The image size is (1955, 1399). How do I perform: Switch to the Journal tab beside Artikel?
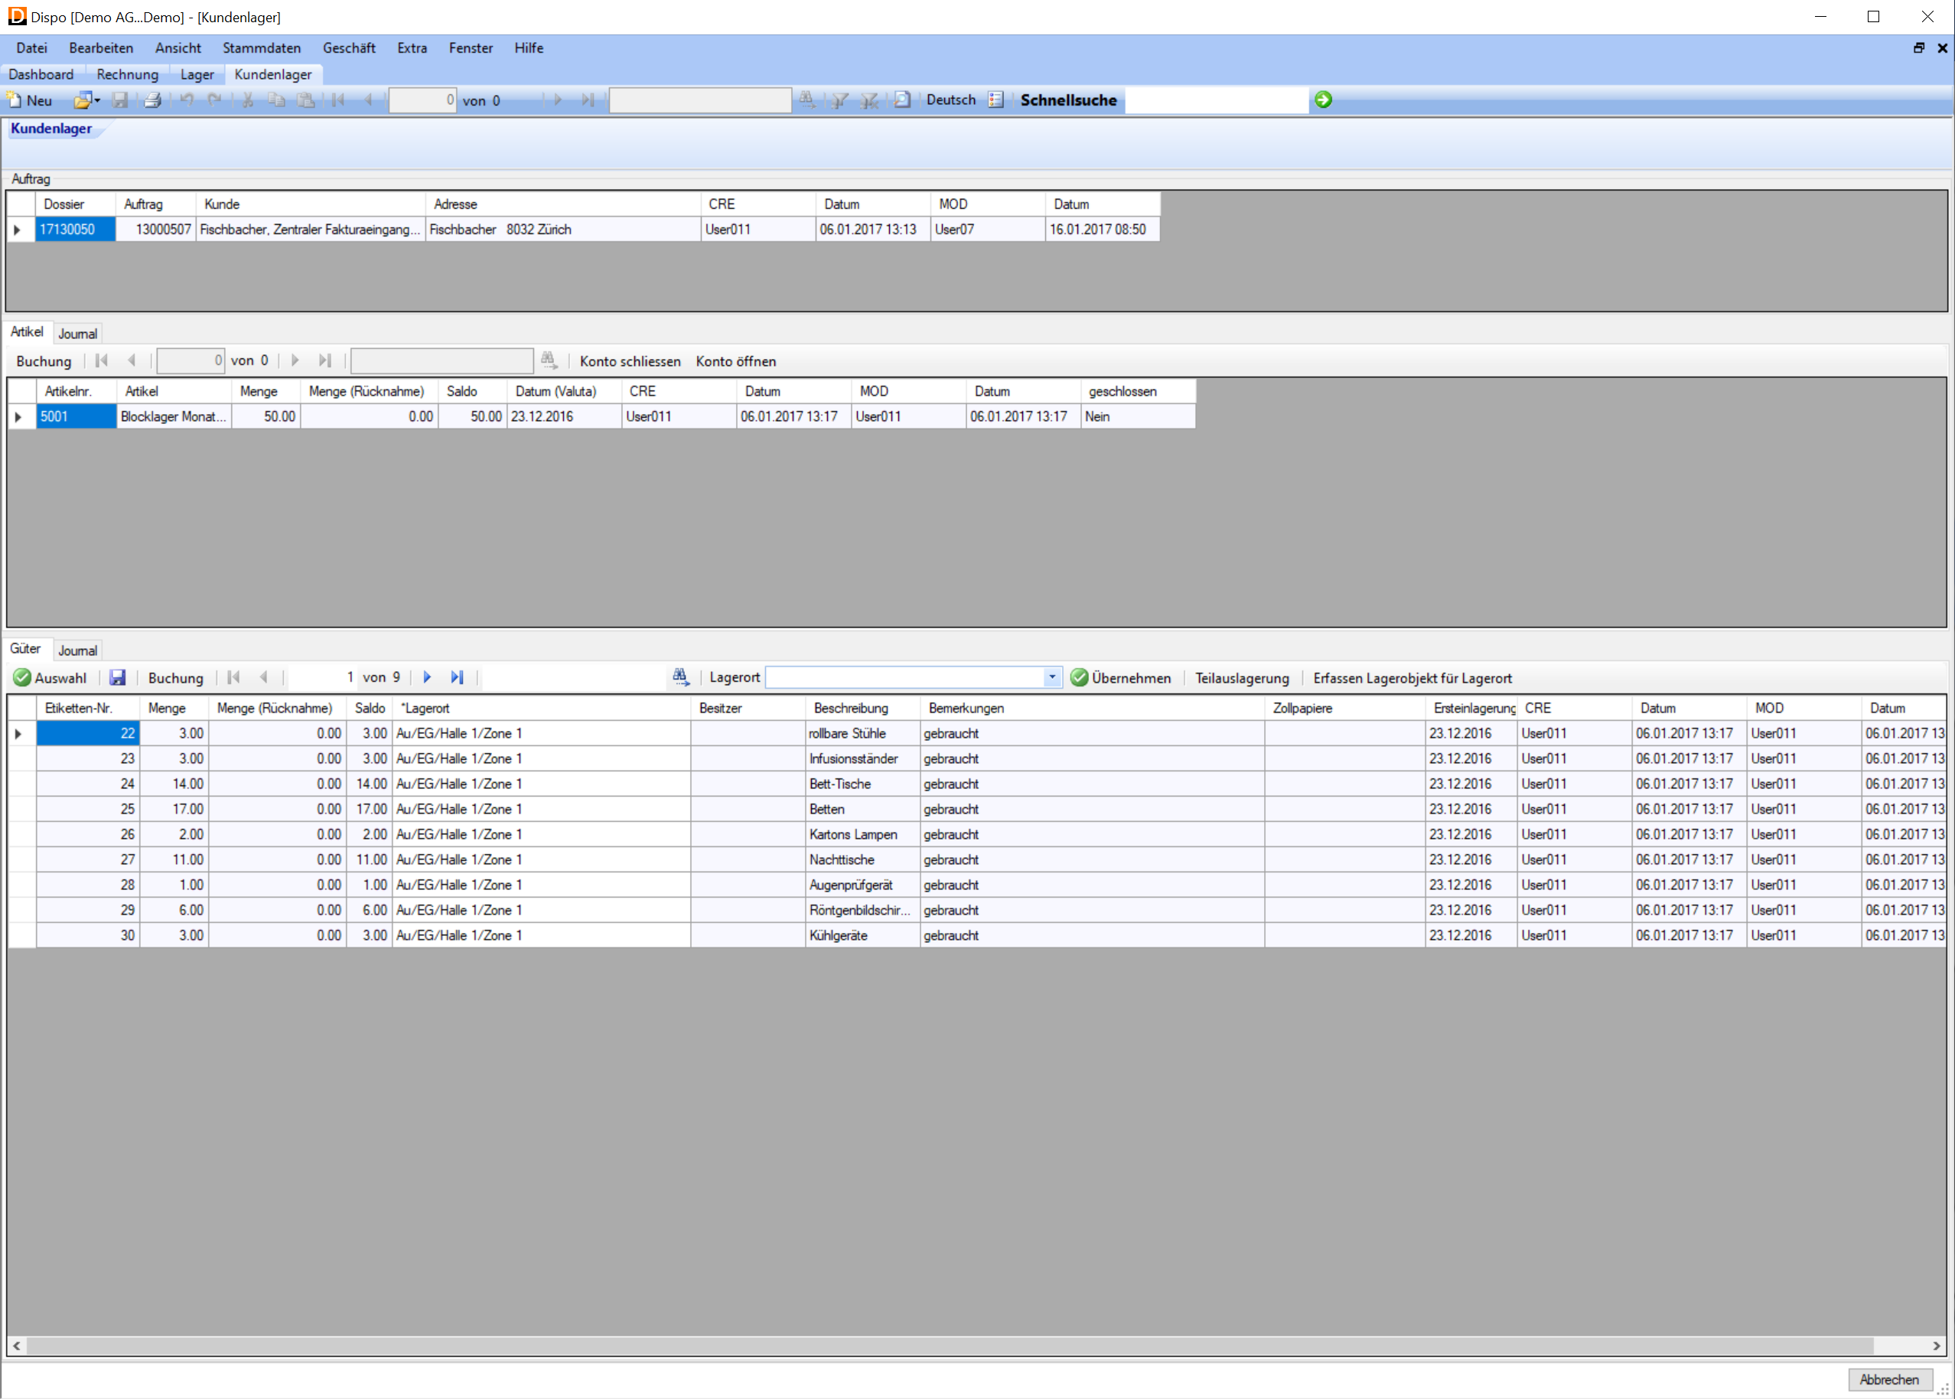77,334
